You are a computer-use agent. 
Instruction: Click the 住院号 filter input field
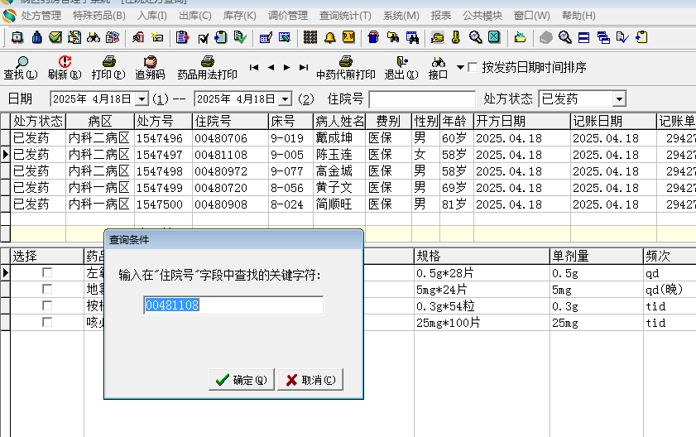click(422, 99)
